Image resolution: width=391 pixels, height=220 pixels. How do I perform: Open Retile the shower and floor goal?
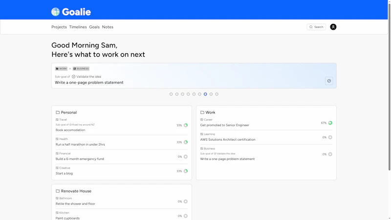point(75,204)
